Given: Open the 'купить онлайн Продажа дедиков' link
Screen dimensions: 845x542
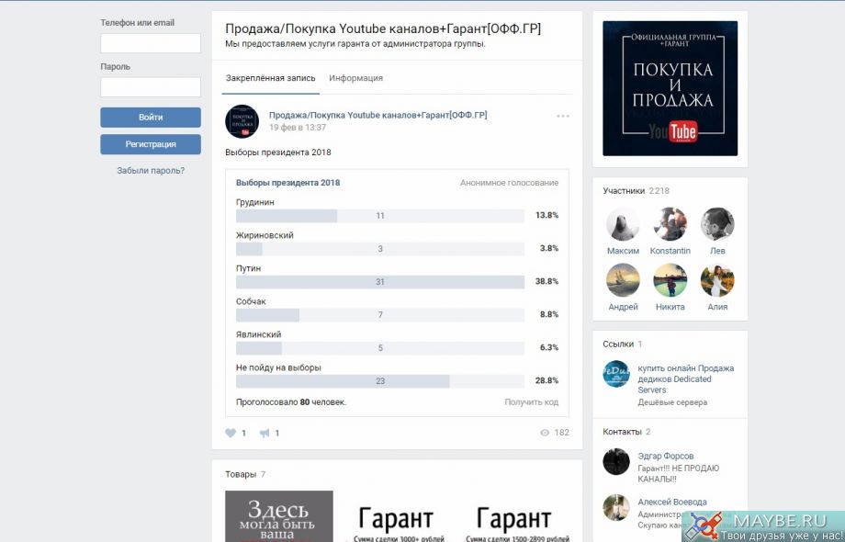Looking at the screenshot, I should (685, 379).
